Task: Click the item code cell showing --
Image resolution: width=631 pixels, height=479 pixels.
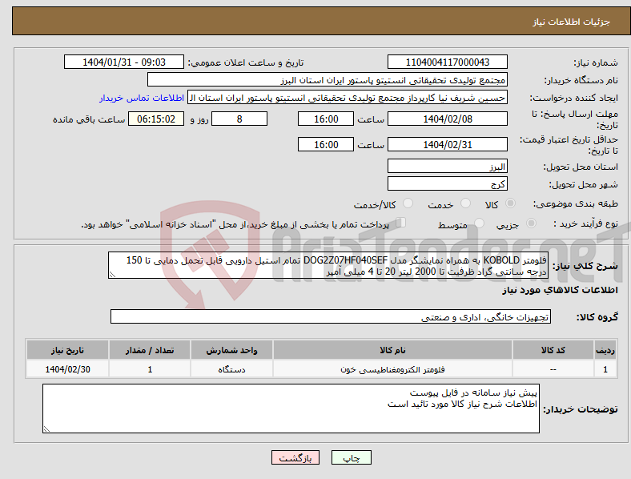Action: (553, 369)
